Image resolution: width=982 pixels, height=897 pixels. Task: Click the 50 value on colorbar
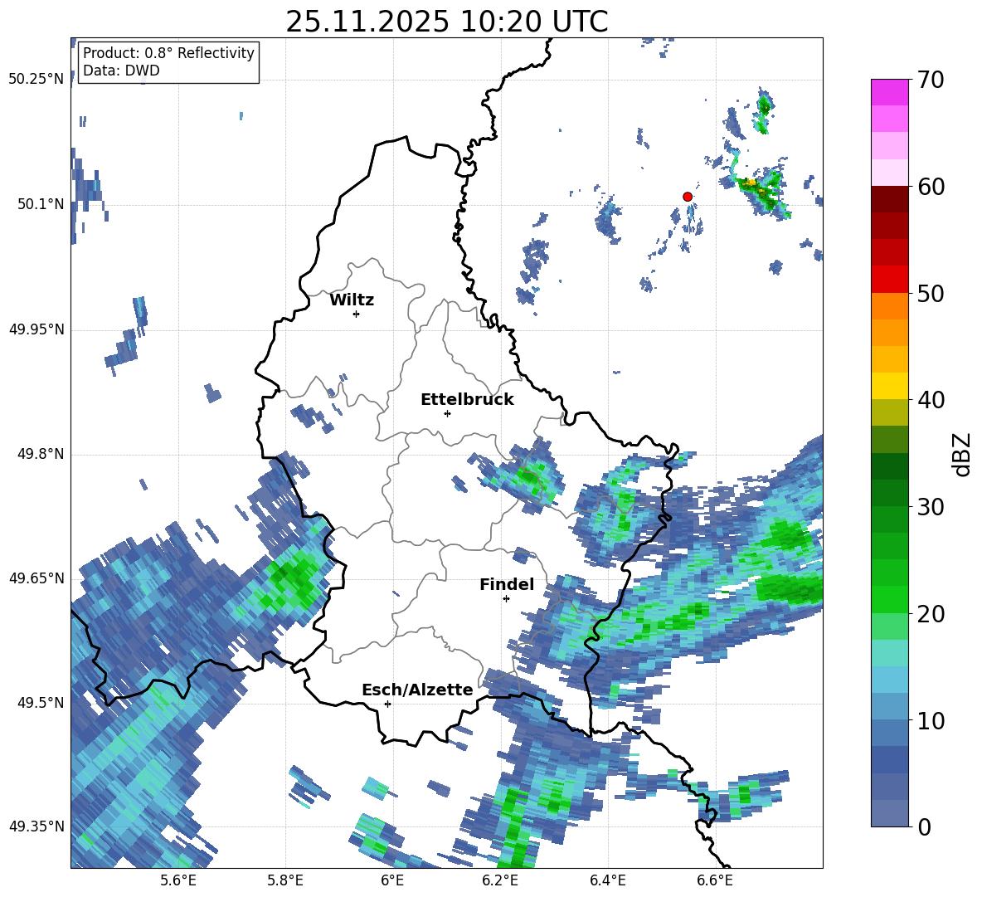pos(931,293)
